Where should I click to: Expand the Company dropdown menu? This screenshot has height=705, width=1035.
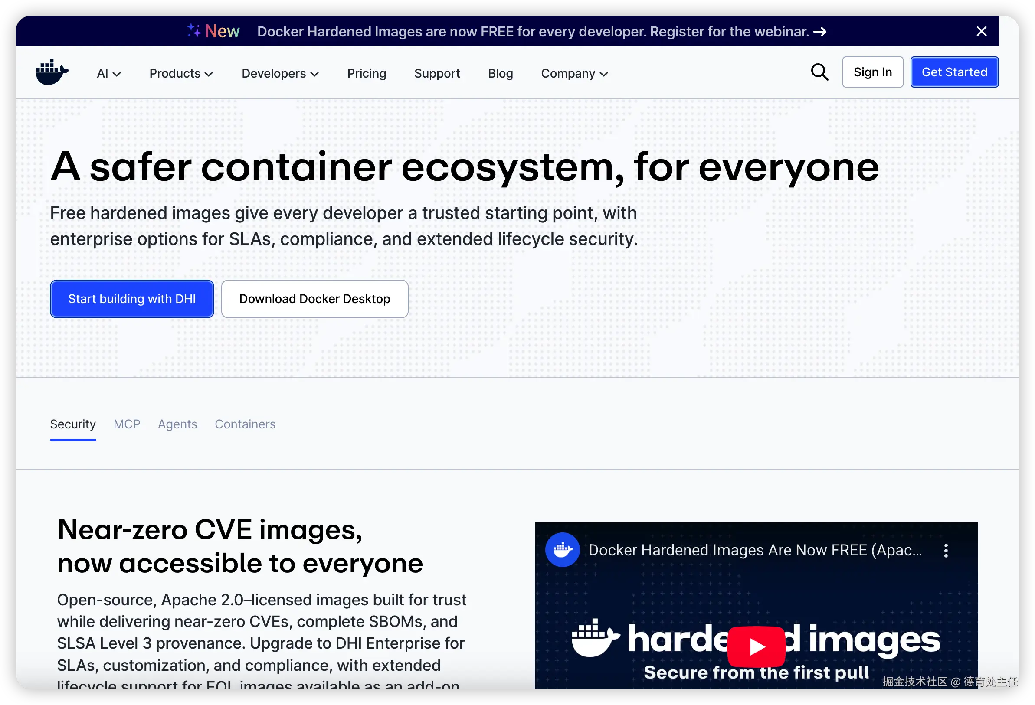(x=574, y=73)
